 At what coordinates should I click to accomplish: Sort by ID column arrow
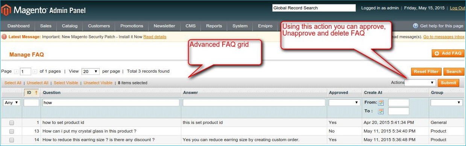click(x=36, y=92)
